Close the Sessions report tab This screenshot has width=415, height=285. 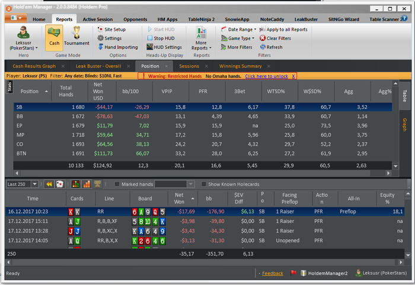(x=206, y=66)
